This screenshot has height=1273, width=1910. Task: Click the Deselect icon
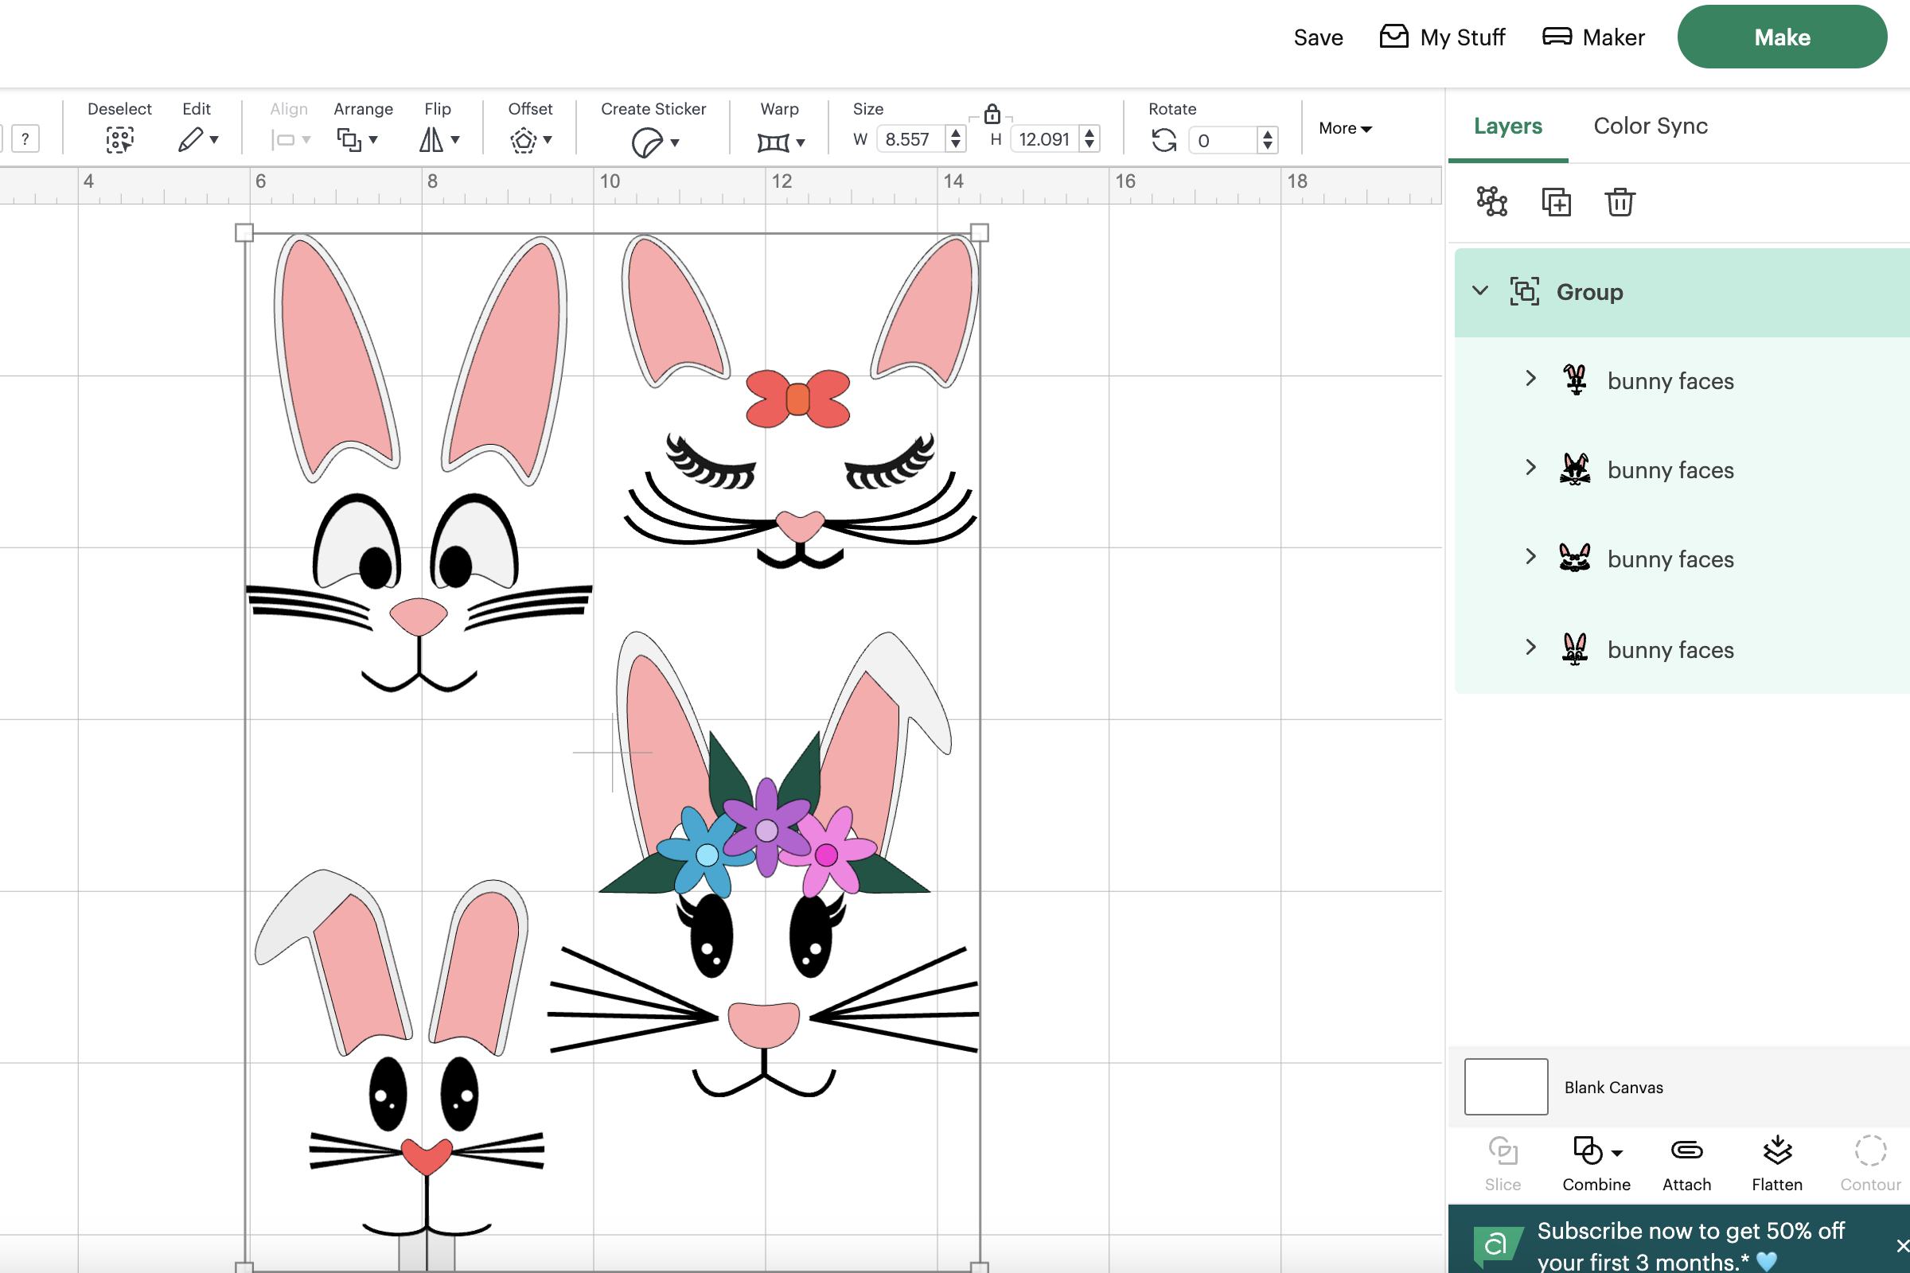(119, 140)
